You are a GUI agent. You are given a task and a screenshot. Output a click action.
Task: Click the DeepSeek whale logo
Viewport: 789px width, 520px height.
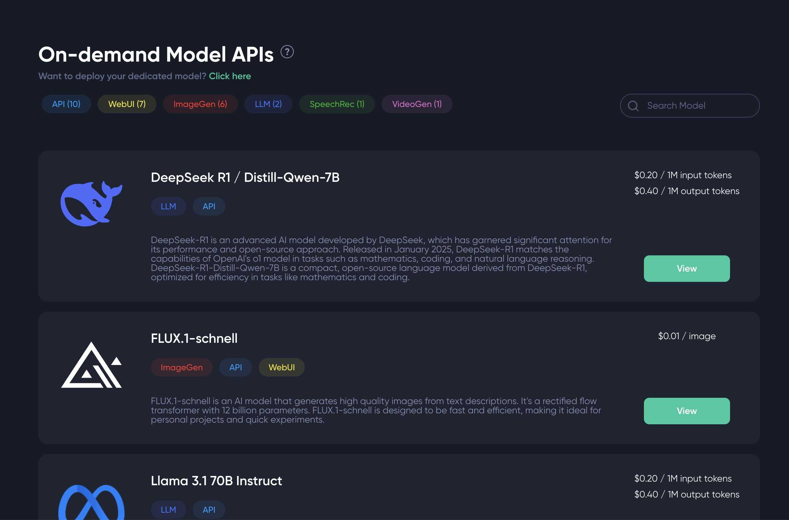coord(91,203)
